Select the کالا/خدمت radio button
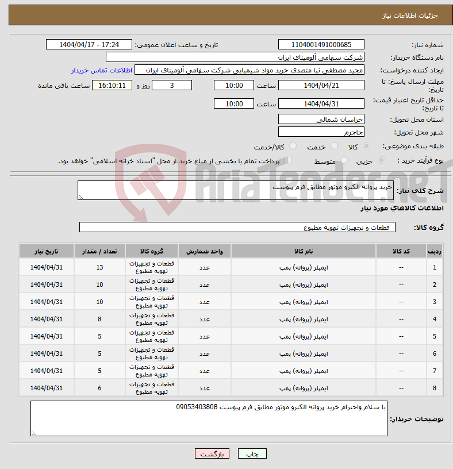 coord(293,146)
